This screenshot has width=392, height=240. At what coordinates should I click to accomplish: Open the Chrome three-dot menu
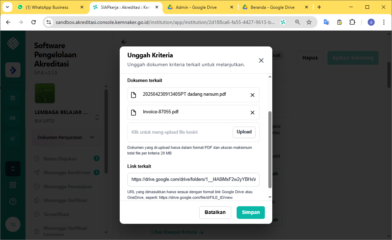click(384, 22)
